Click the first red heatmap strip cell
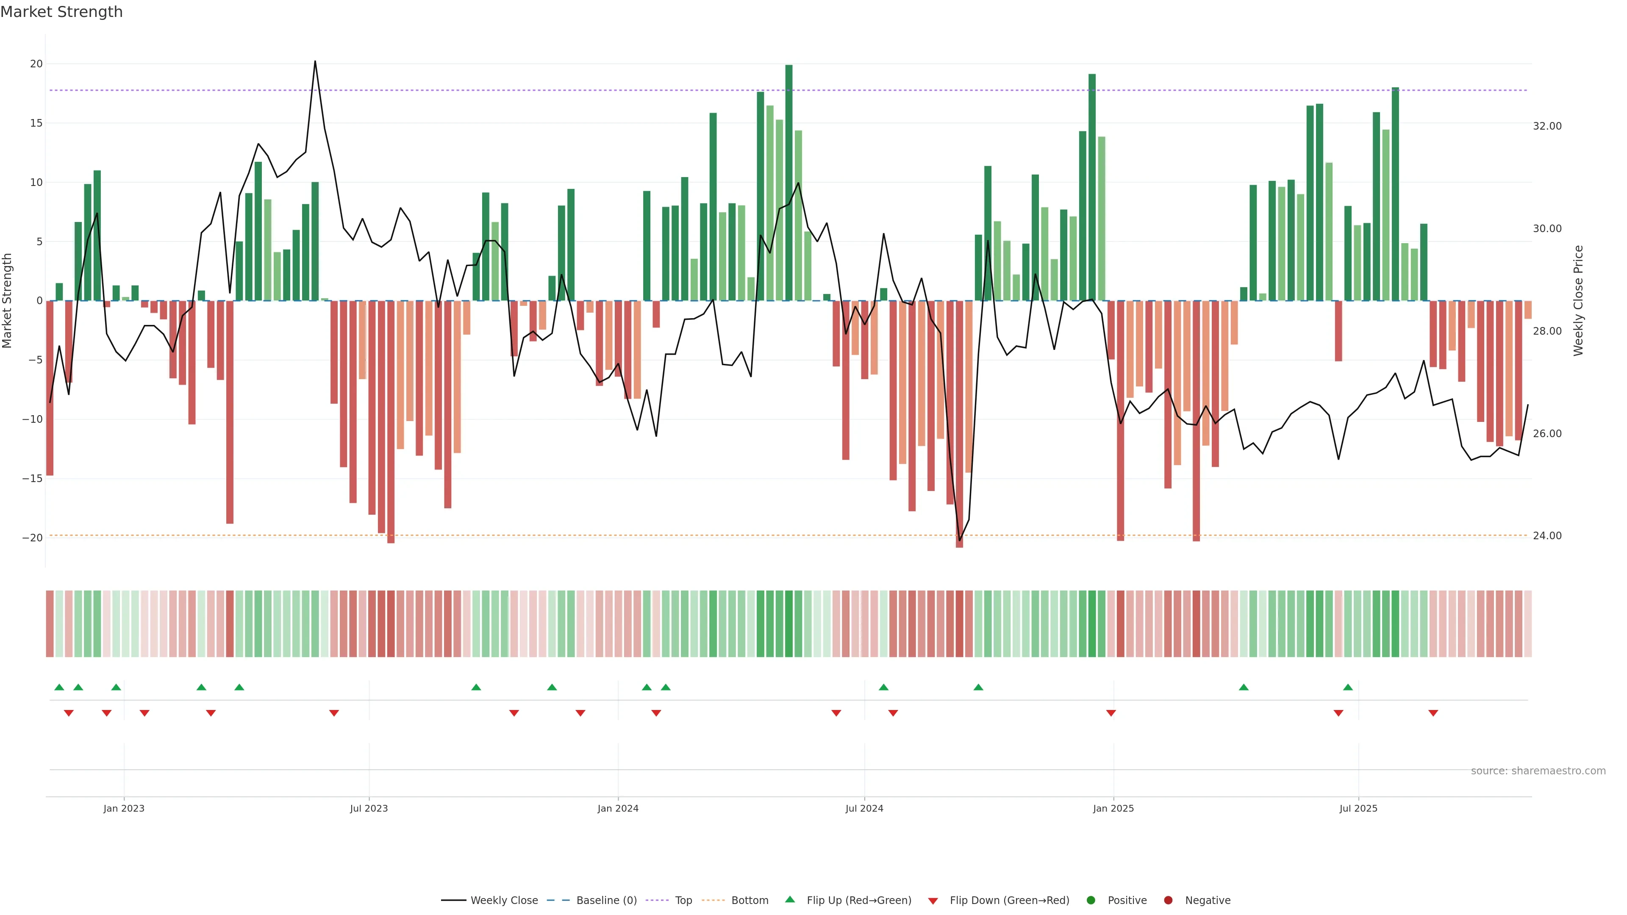Image resolution: width=1627 pixels, height=915 pixels. pyautogui.click(x=49, y=623)
